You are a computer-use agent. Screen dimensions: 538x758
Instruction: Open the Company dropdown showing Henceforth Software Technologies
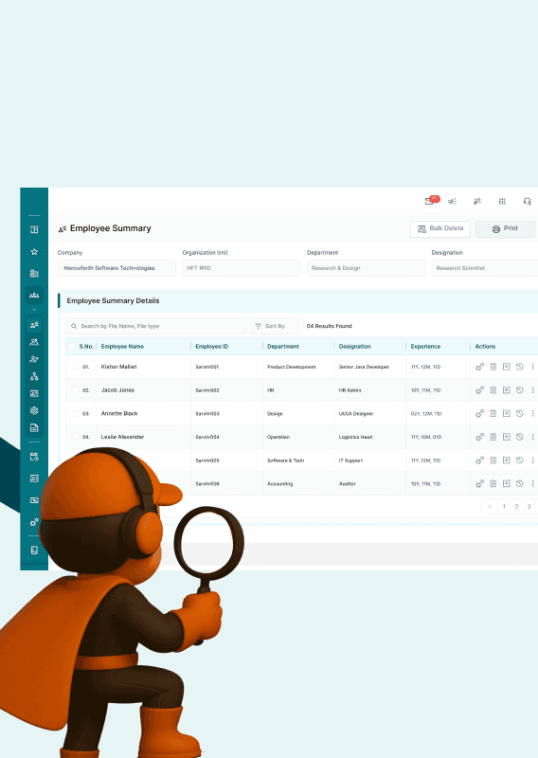click(x=117, y=268)
